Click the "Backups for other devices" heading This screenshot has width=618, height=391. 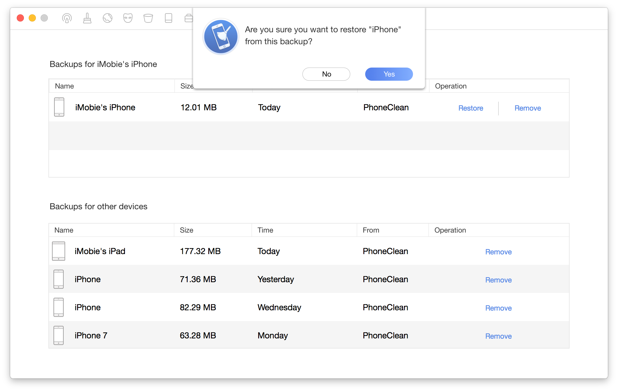(x=99, y=206)
